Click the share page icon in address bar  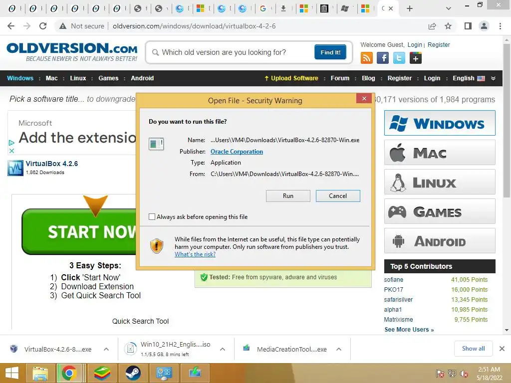click(x=432, y=26)
